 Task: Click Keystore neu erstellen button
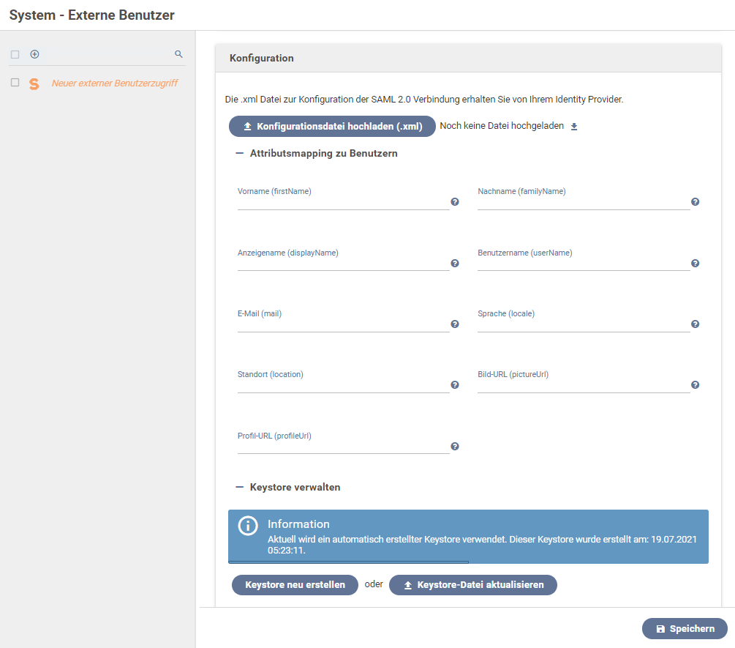(x=295, y=585)
